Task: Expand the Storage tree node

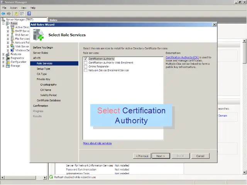Action: 3,66
